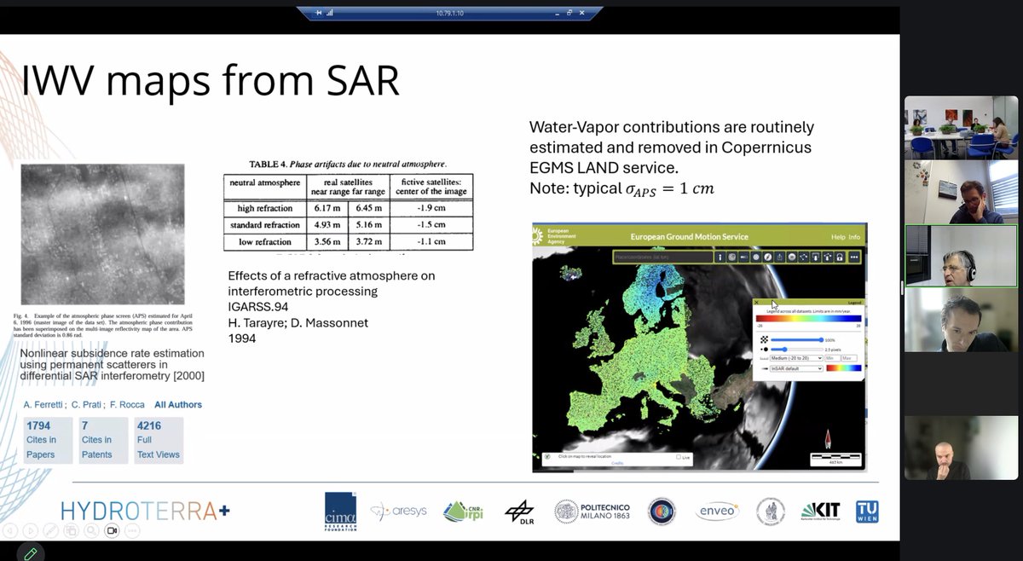Click the enveo logo

pos(715,512)
